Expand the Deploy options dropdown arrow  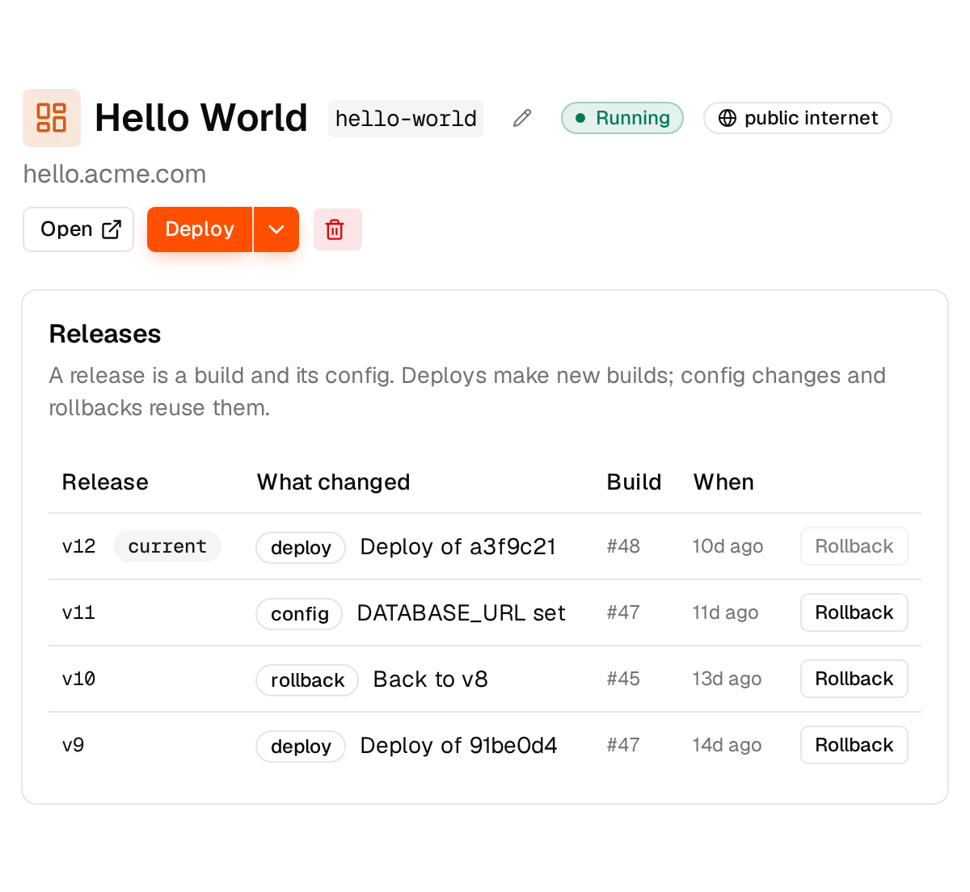pyautogui.click(x=276, y=229)
